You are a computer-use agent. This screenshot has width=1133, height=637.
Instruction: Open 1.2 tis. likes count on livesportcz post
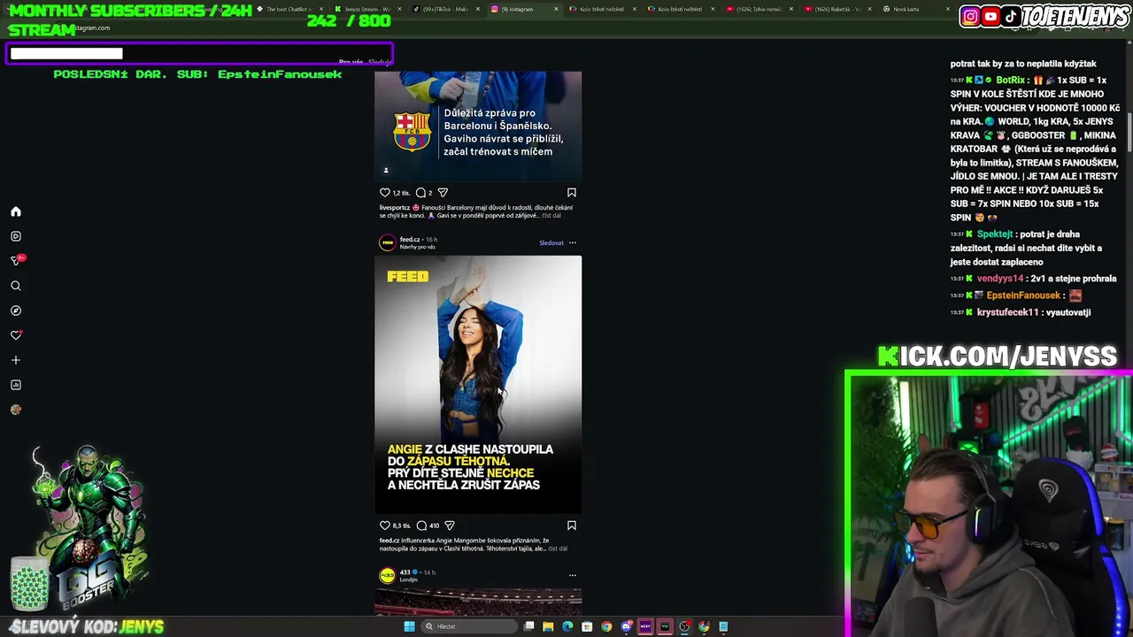point(402,193)
